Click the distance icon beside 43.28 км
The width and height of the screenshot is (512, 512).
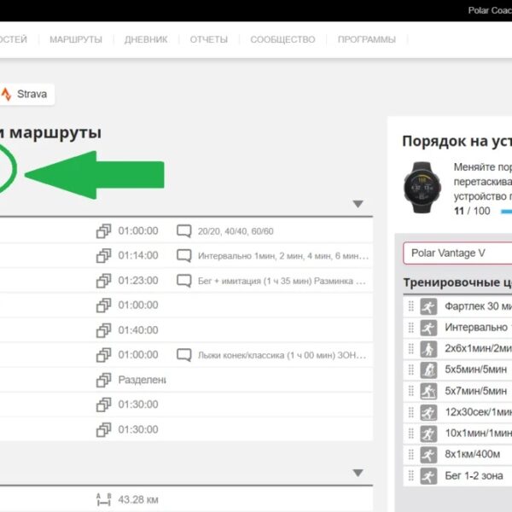(x=104, y=500)
